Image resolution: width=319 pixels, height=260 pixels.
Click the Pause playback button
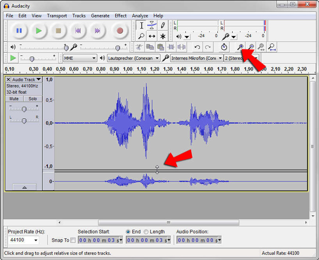(19, 31)
